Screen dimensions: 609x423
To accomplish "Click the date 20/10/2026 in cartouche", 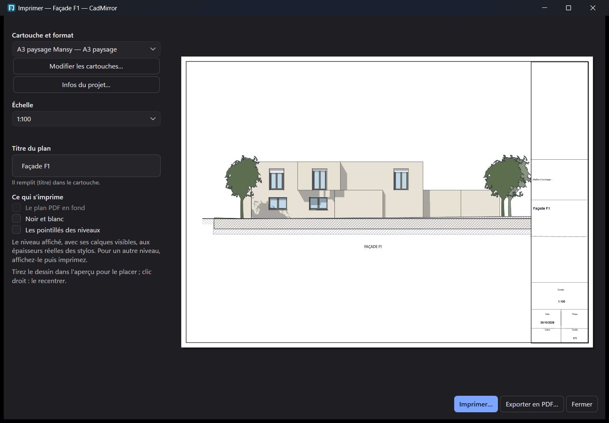I will pos(547,323).
